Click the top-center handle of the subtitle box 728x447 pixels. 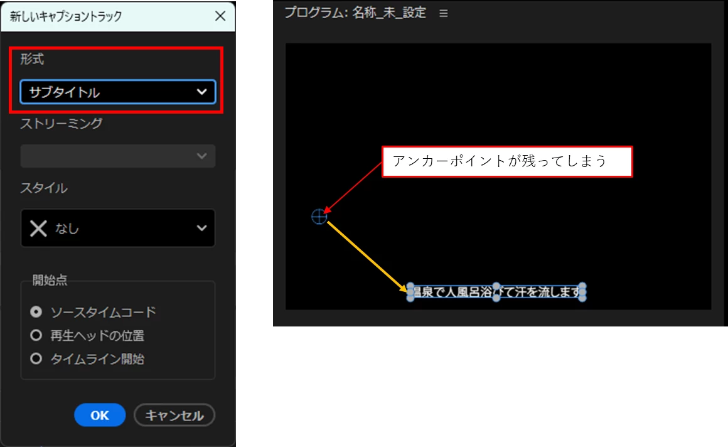pos(496,286)
